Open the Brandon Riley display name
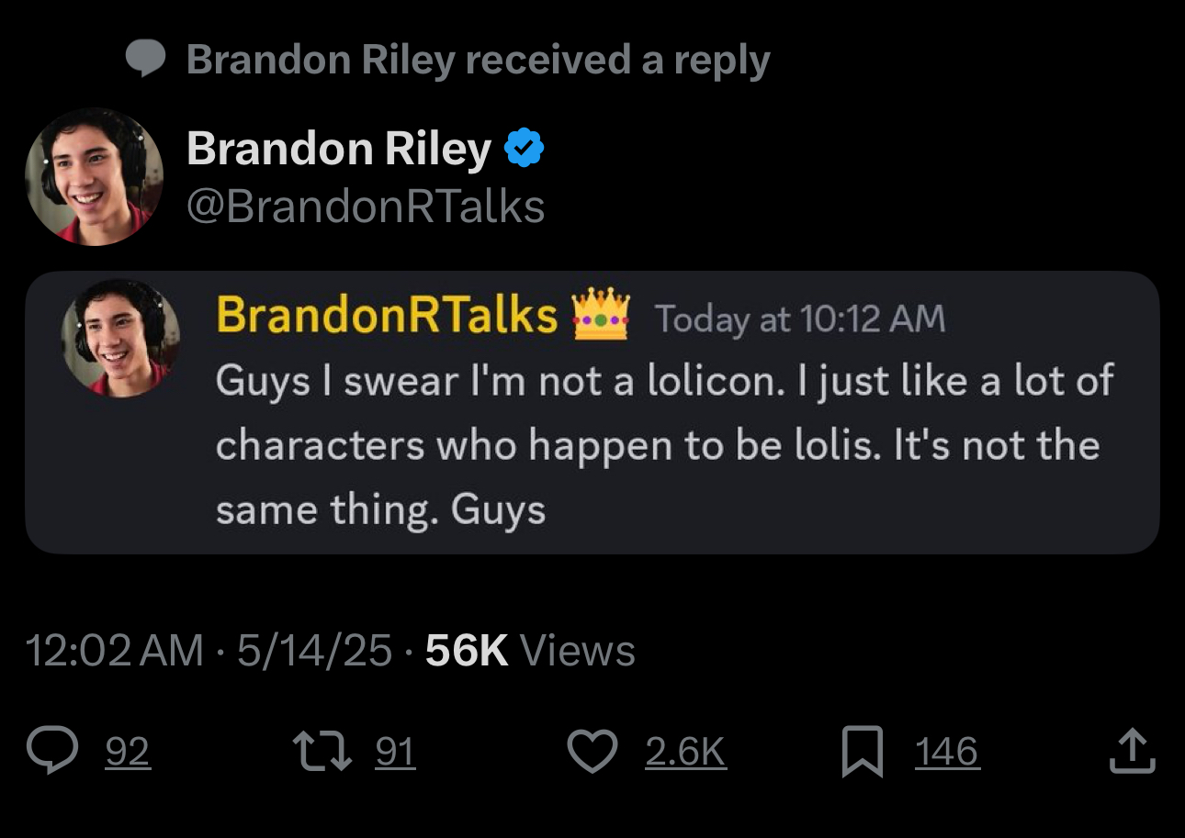 coord(338,150)
